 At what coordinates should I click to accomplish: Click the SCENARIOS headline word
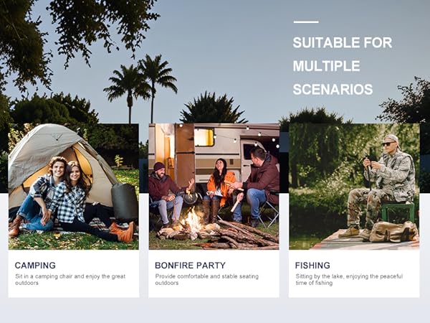[x=333, y=90]
